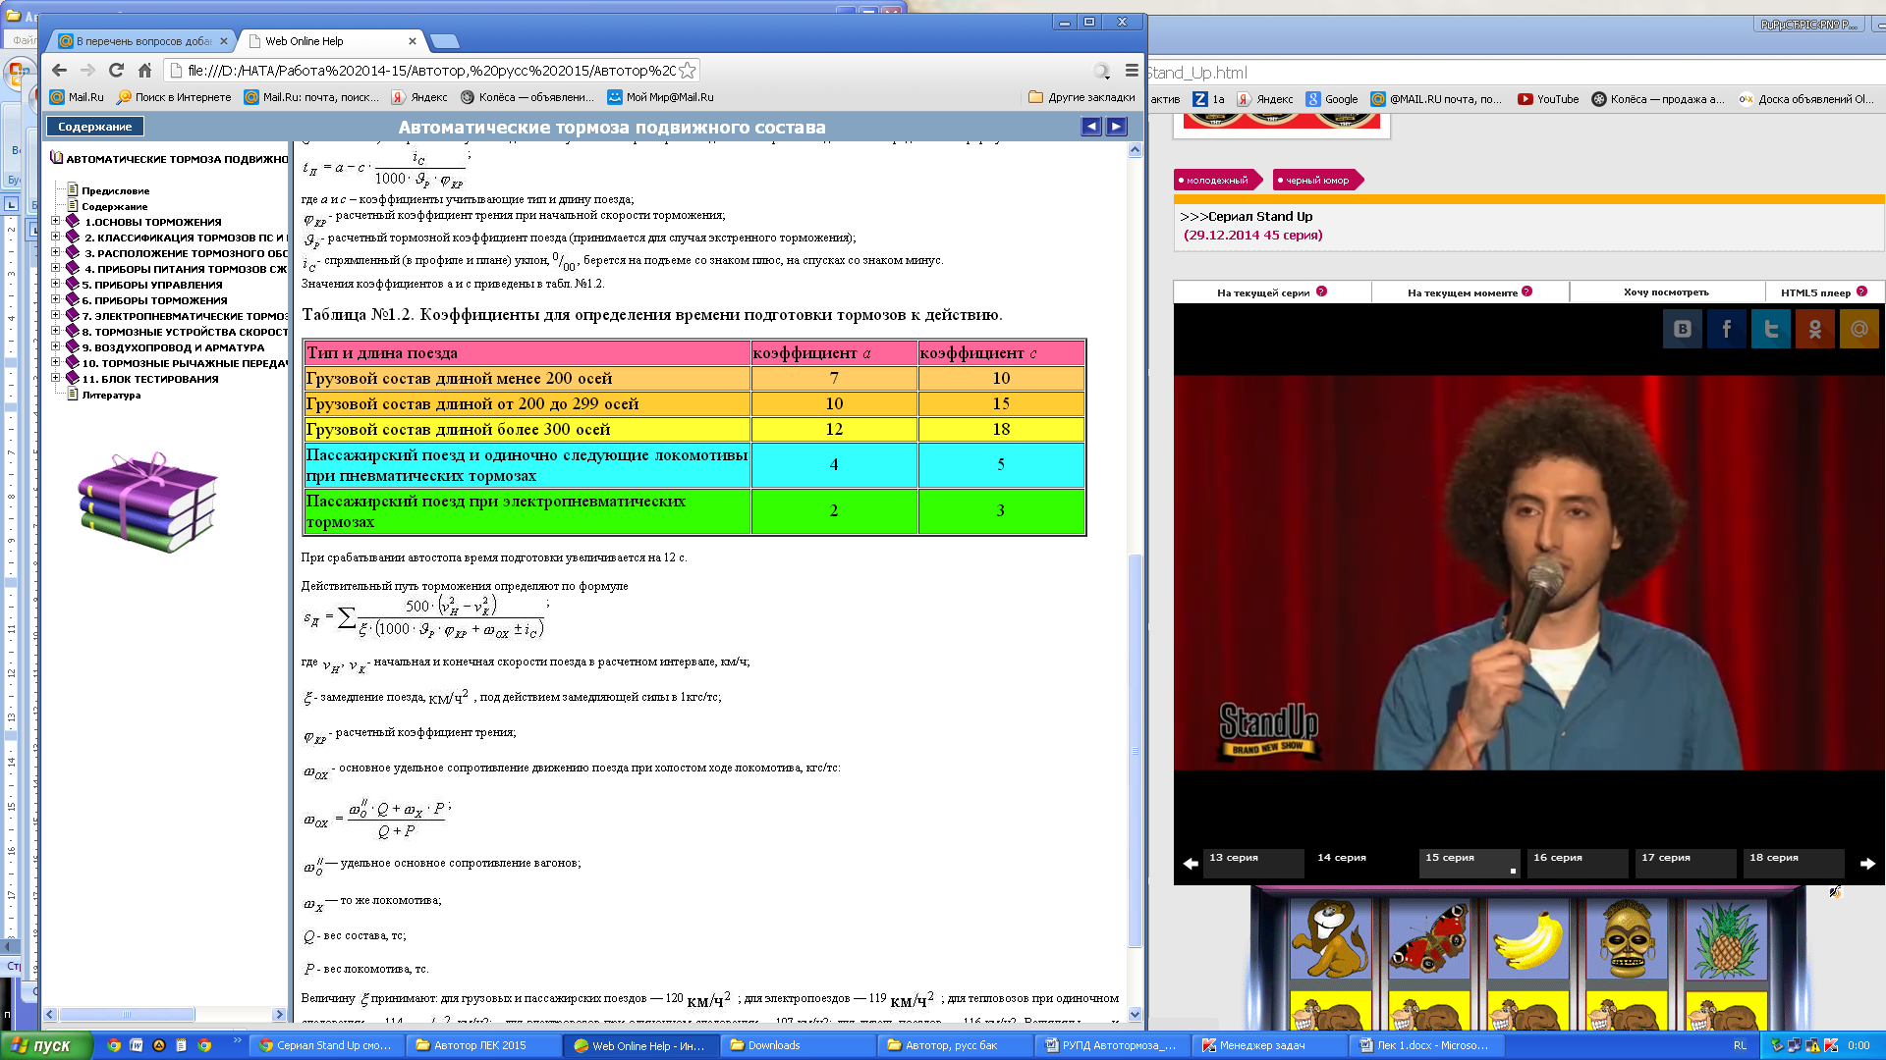Share video via Odnoklassniki icon
This screenshot has height=1060, width=1886.
click(x=1814, y=329)
